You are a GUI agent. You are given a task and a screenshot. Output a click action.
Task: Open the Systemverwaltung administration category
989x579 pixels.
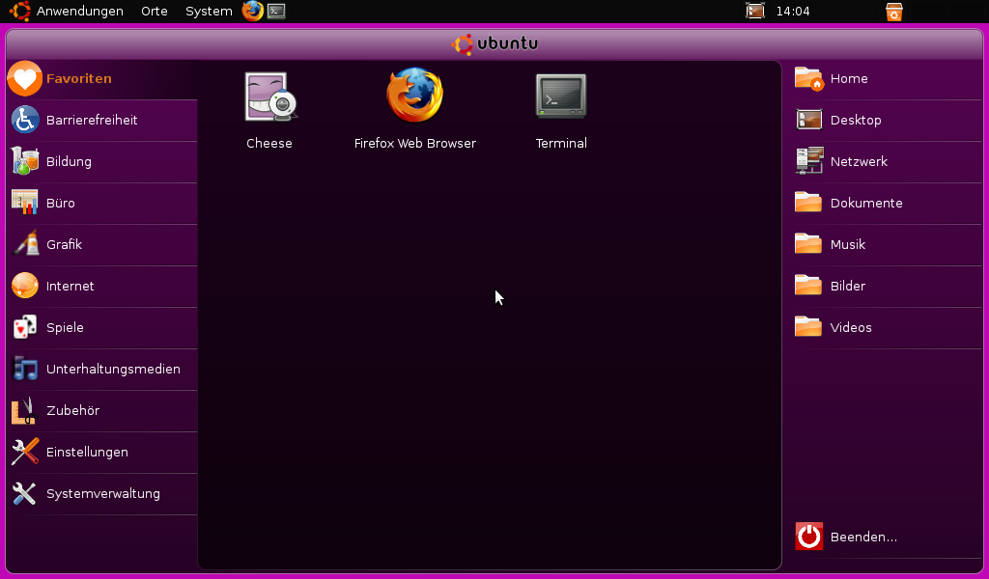(102, 494)
